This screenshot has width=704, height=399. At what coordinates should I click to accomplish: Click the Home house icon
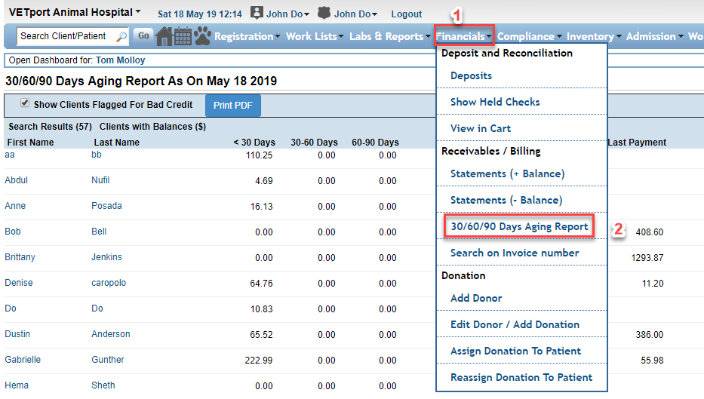point(164,36)
